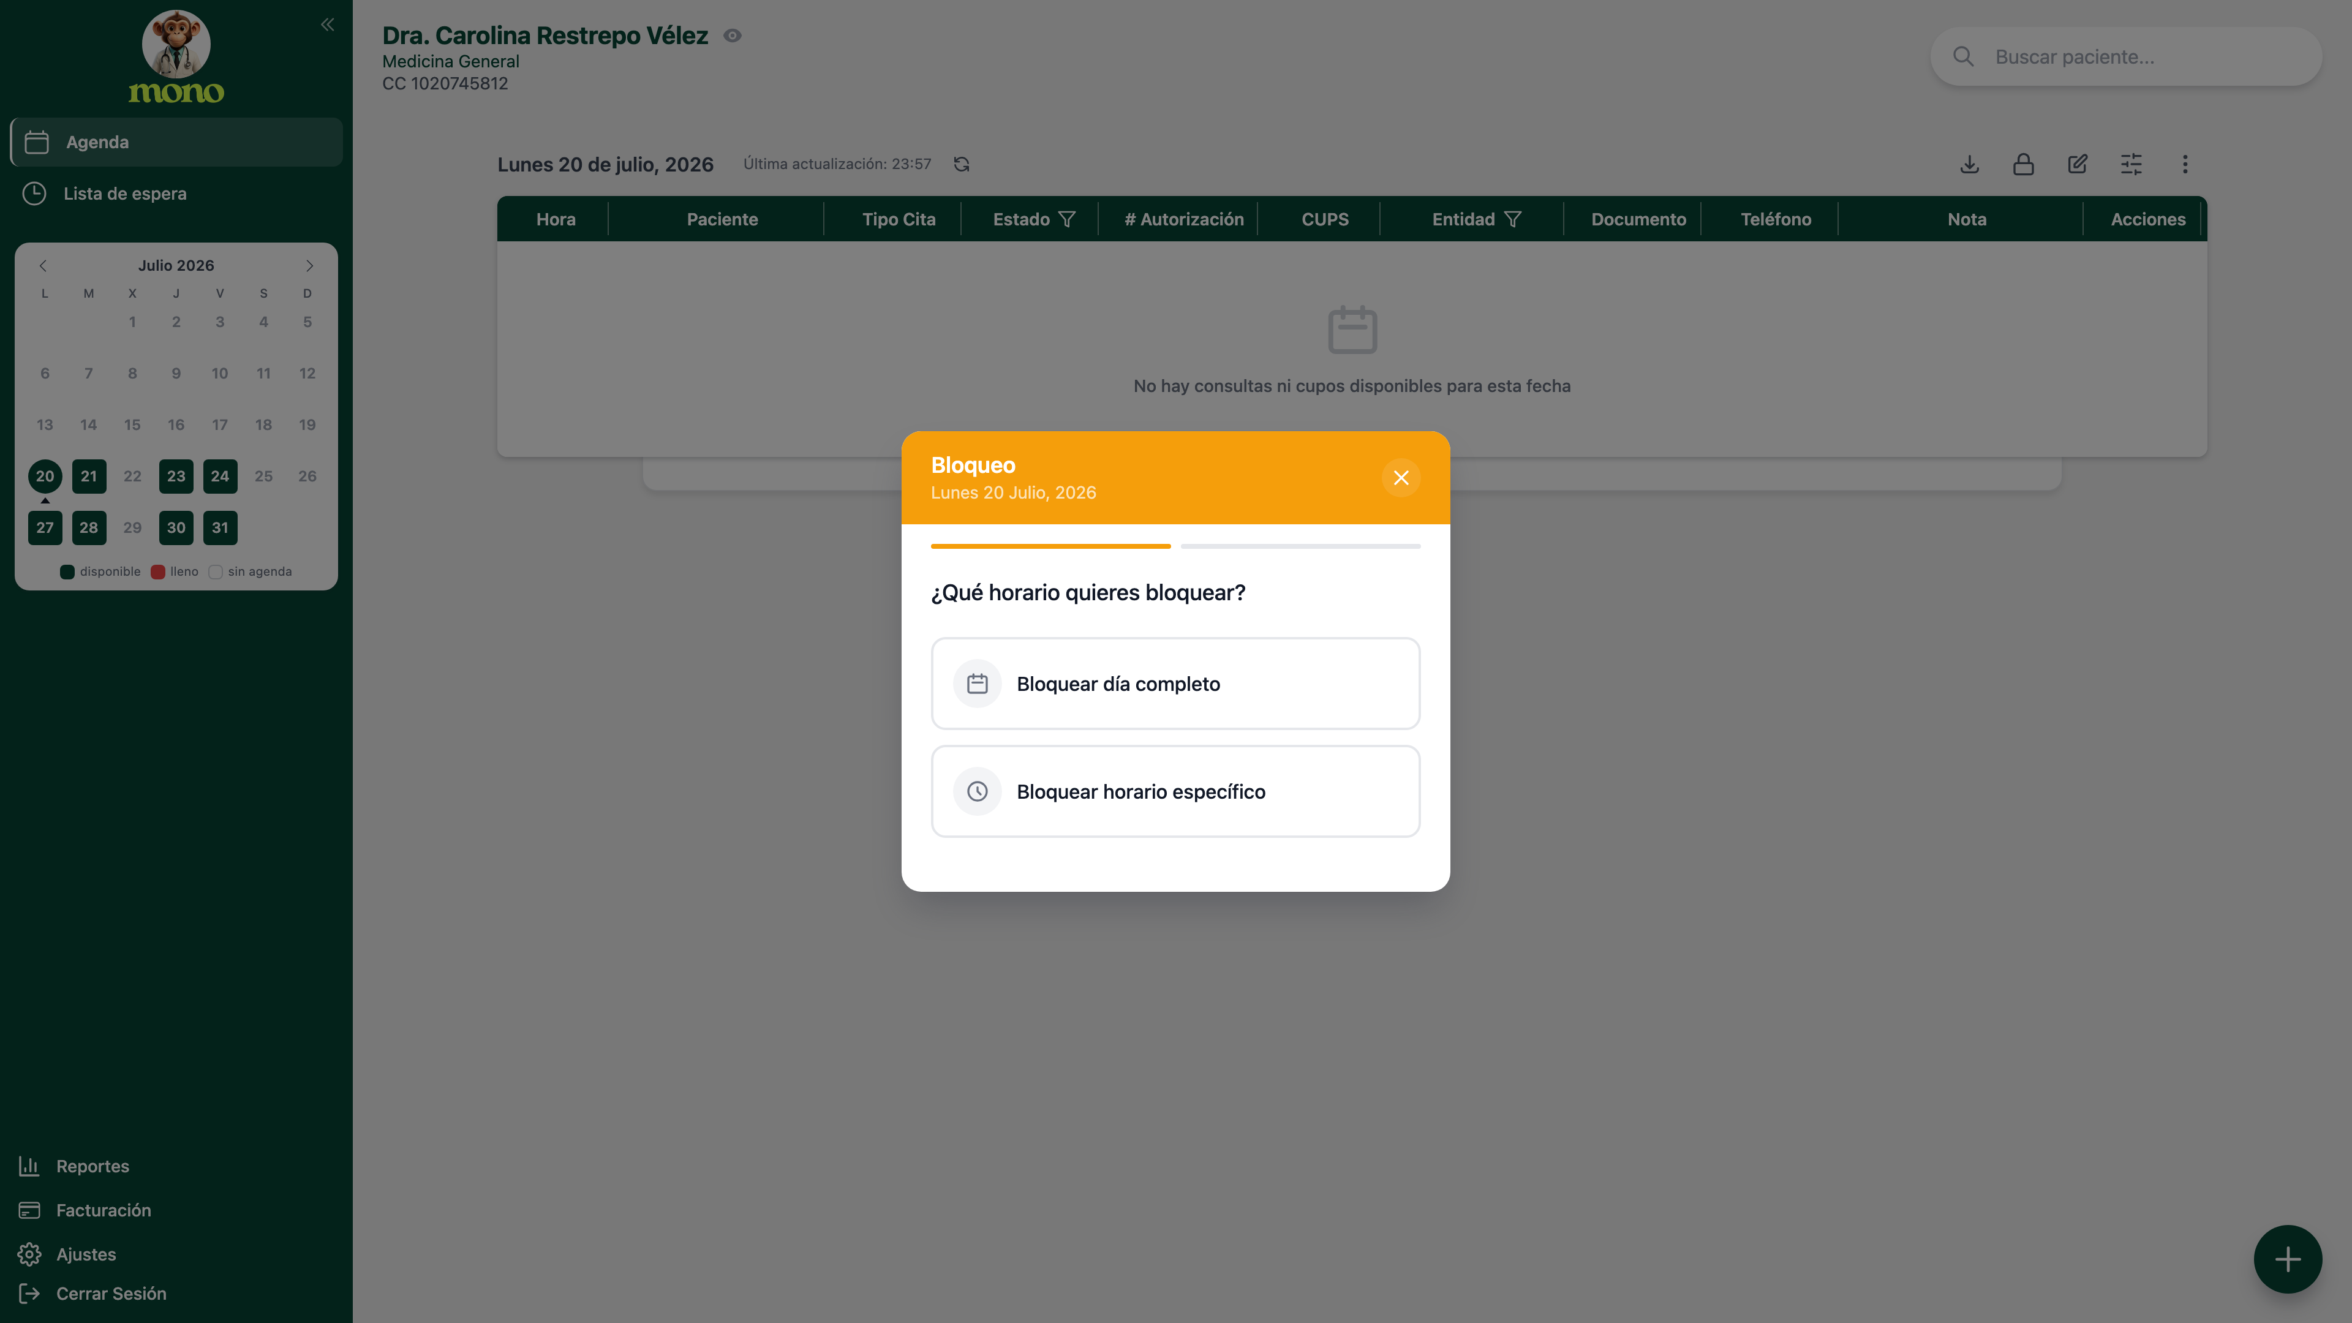Click the clock icon in Bloquear horario específico
This screenshot has width=2352, height=1323.
click(x=977, y=791)
